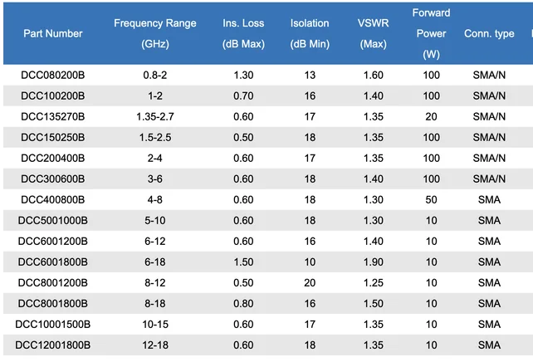
Task: Select part DCC135270B
Action: 53,117
